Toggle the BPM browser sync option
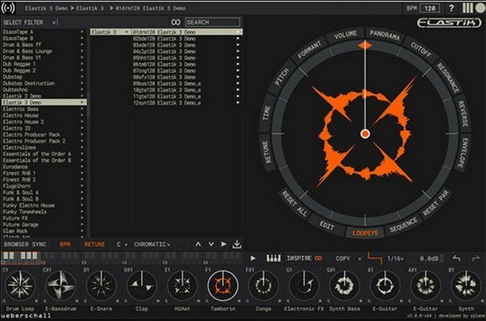 click(65, 244)
